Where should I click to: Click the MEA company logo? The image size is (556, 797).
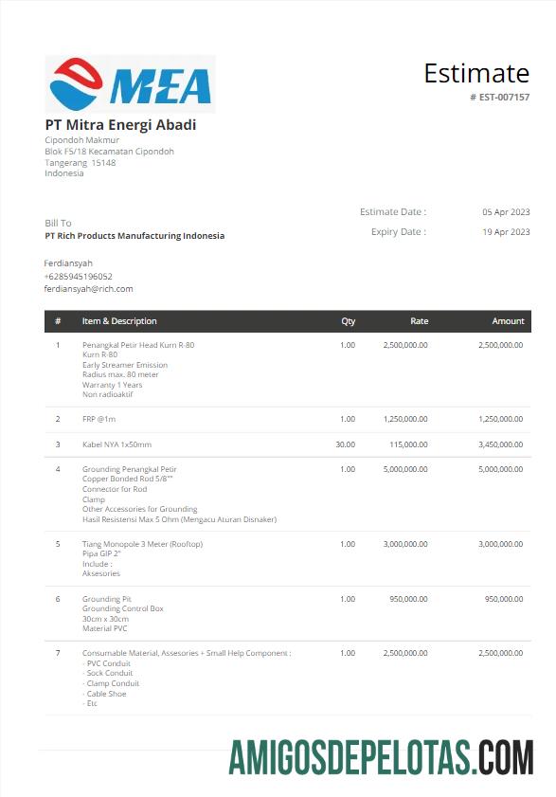pos(130,83)
